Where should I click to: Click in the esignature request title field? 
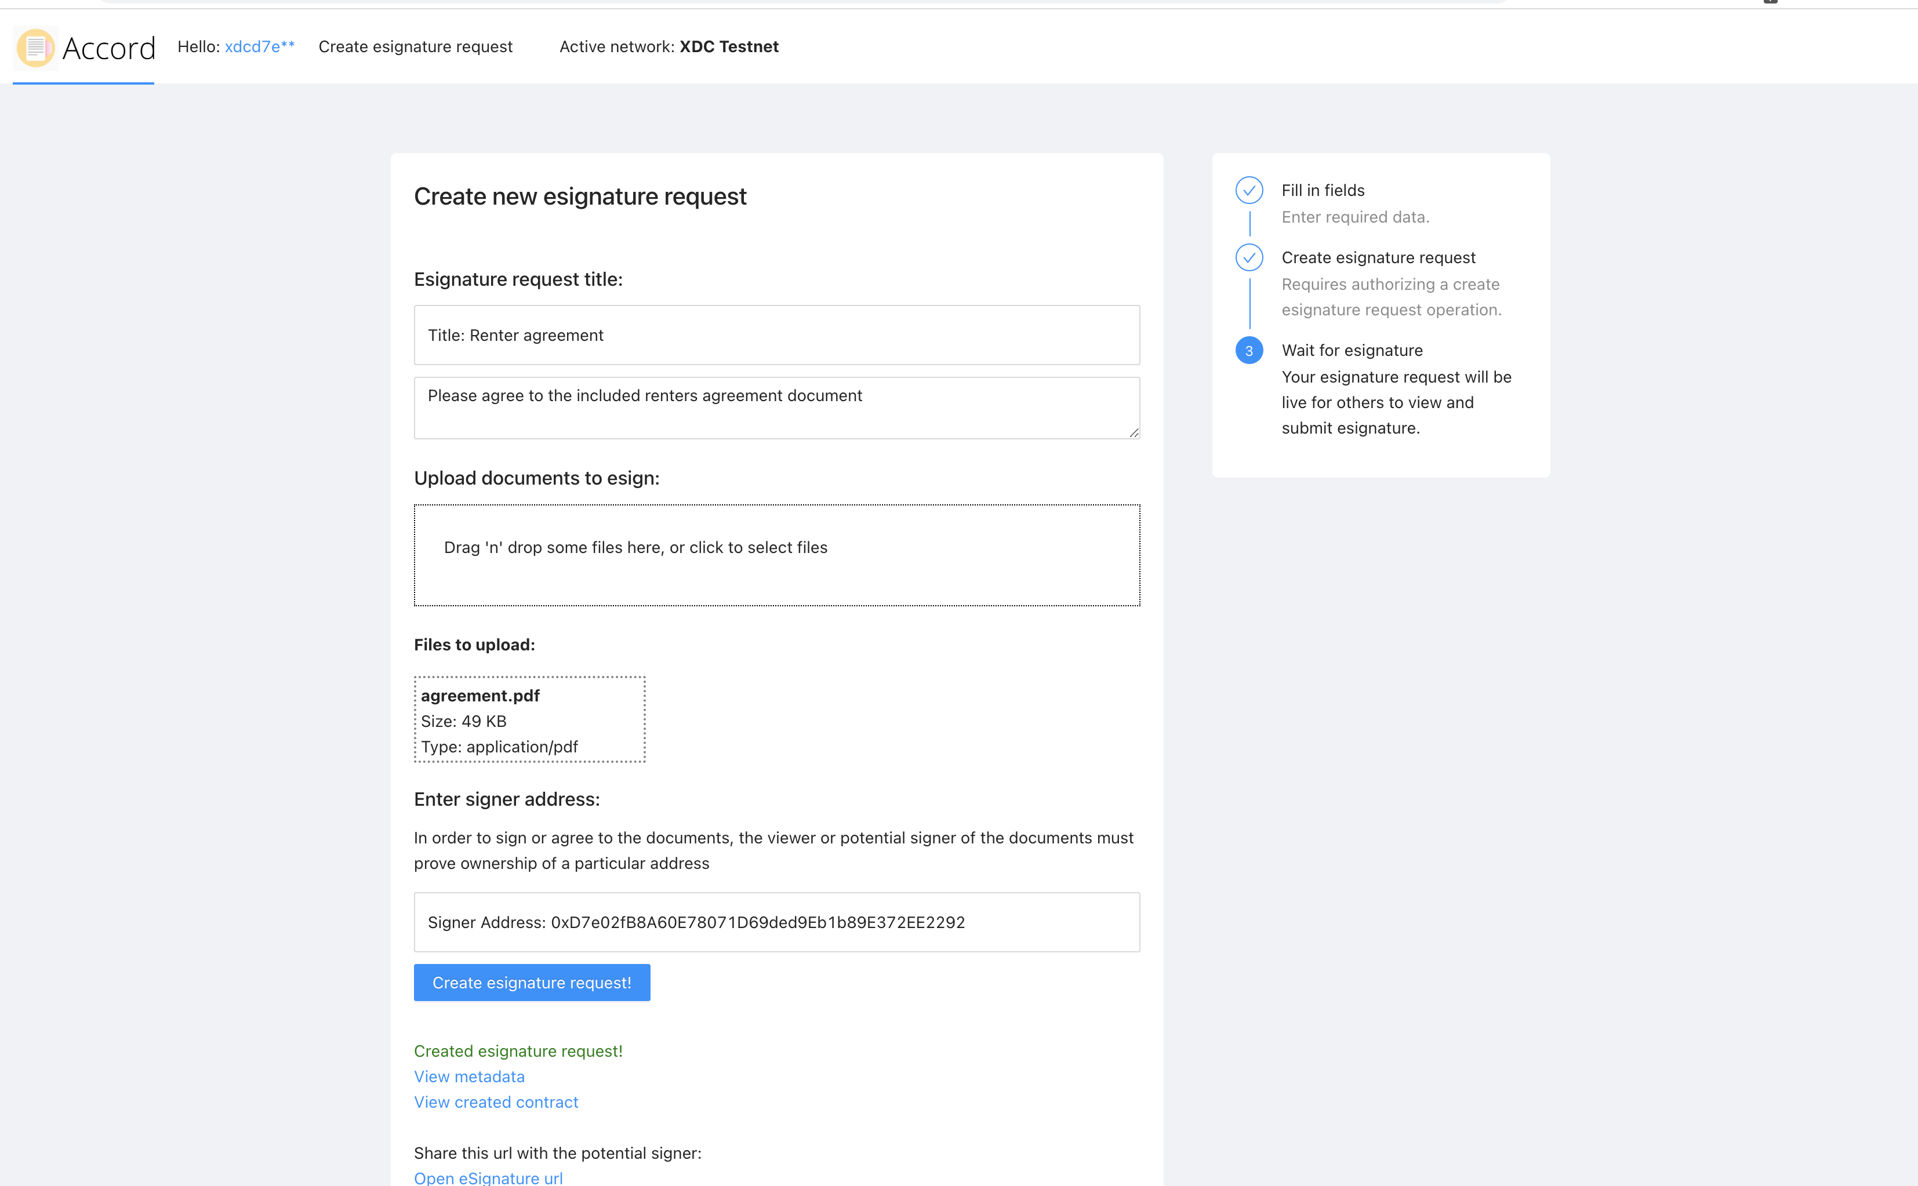776,335
